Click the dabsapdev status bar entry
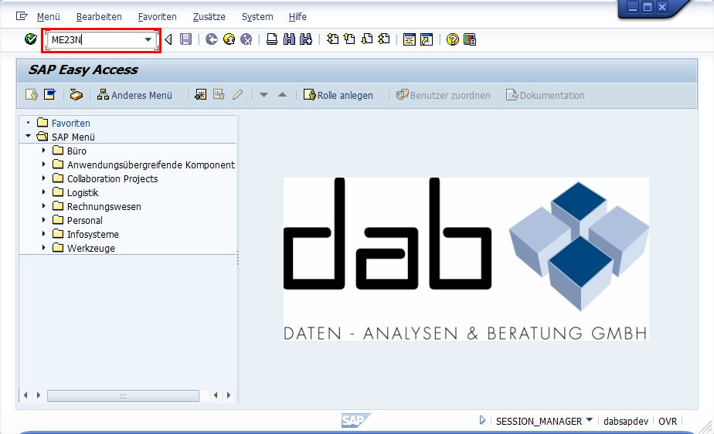 (x=626, y=422)
